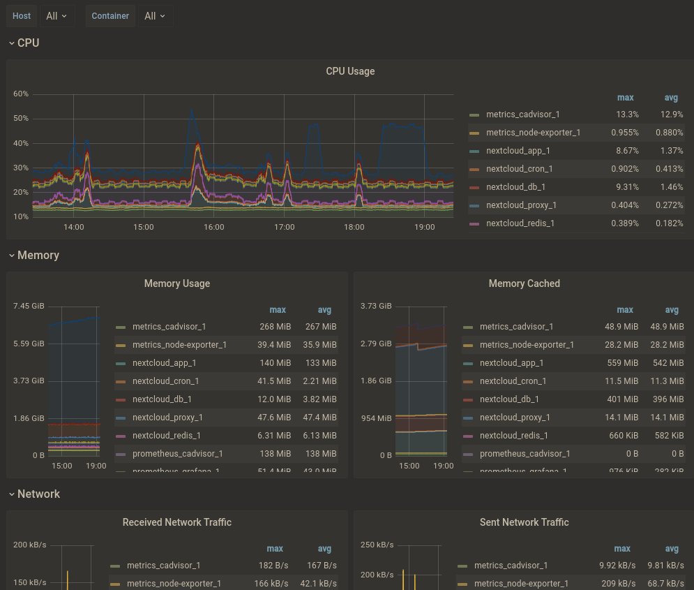
Task: Click nextcloud_proxy_1 color swatch in CPU legend
Action: [474, 206]
